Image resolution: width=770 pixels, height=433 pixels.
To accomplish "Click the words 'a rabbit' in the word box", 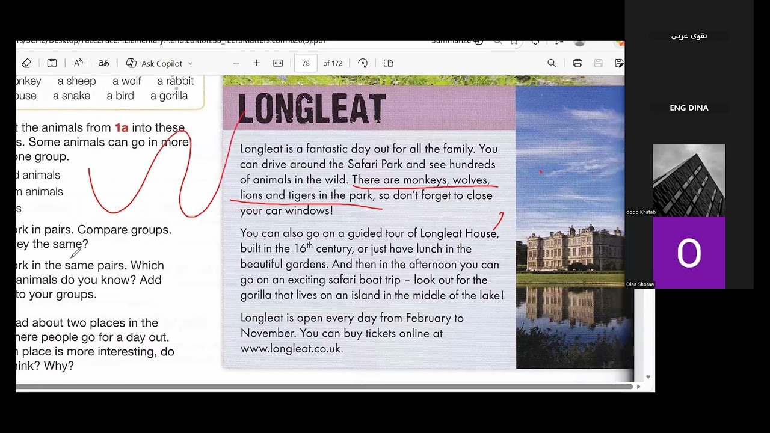I will 176,81.
